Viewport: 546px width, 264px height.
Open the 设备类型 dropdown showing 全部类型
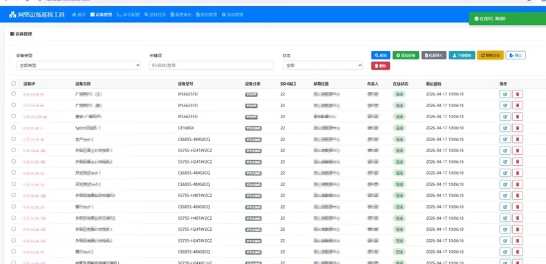tap(78, 65)
